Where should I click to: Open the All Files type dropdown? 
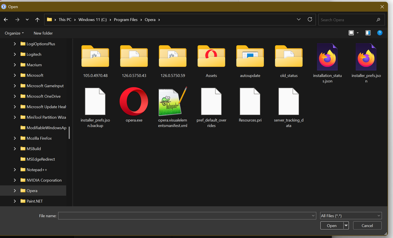[x=350, y=216]
